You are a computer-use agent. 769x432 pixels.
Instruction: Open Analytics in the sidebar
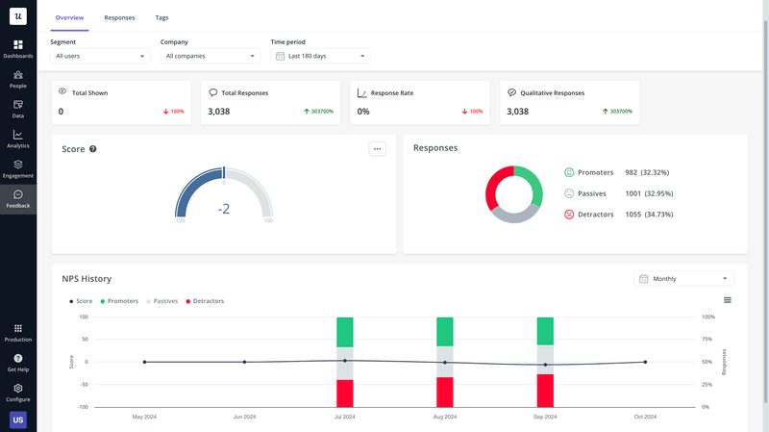point(17,138)
